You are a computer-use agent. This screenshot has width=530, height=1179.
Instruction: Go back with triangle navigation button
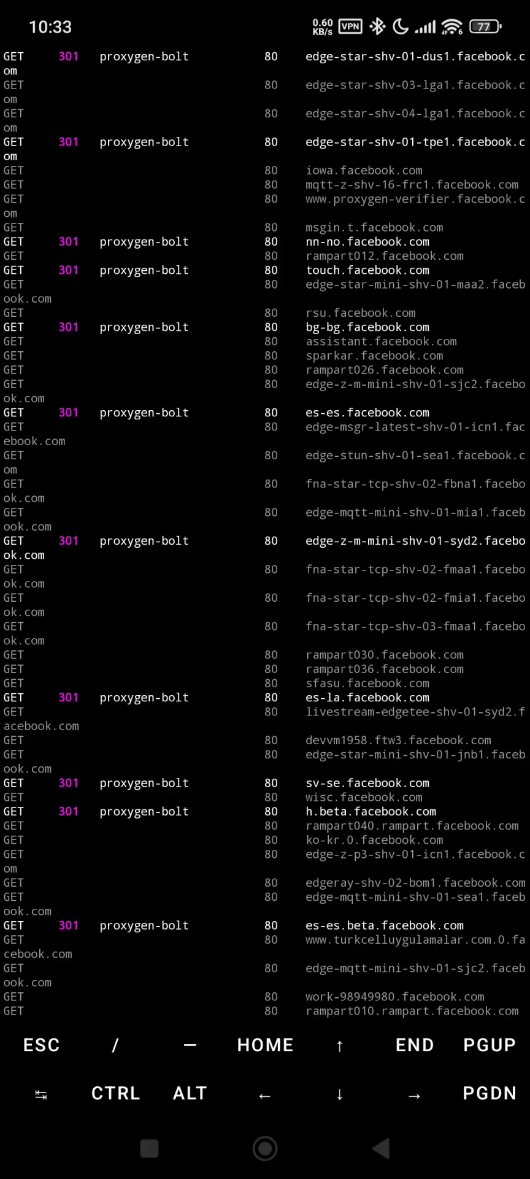point(380,1148)
